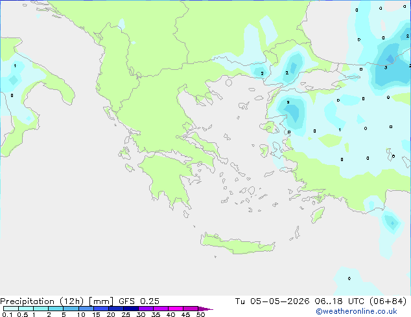Click the GFS 0.25 model label
The image size is (411, 317).
(x=139, y=301)
